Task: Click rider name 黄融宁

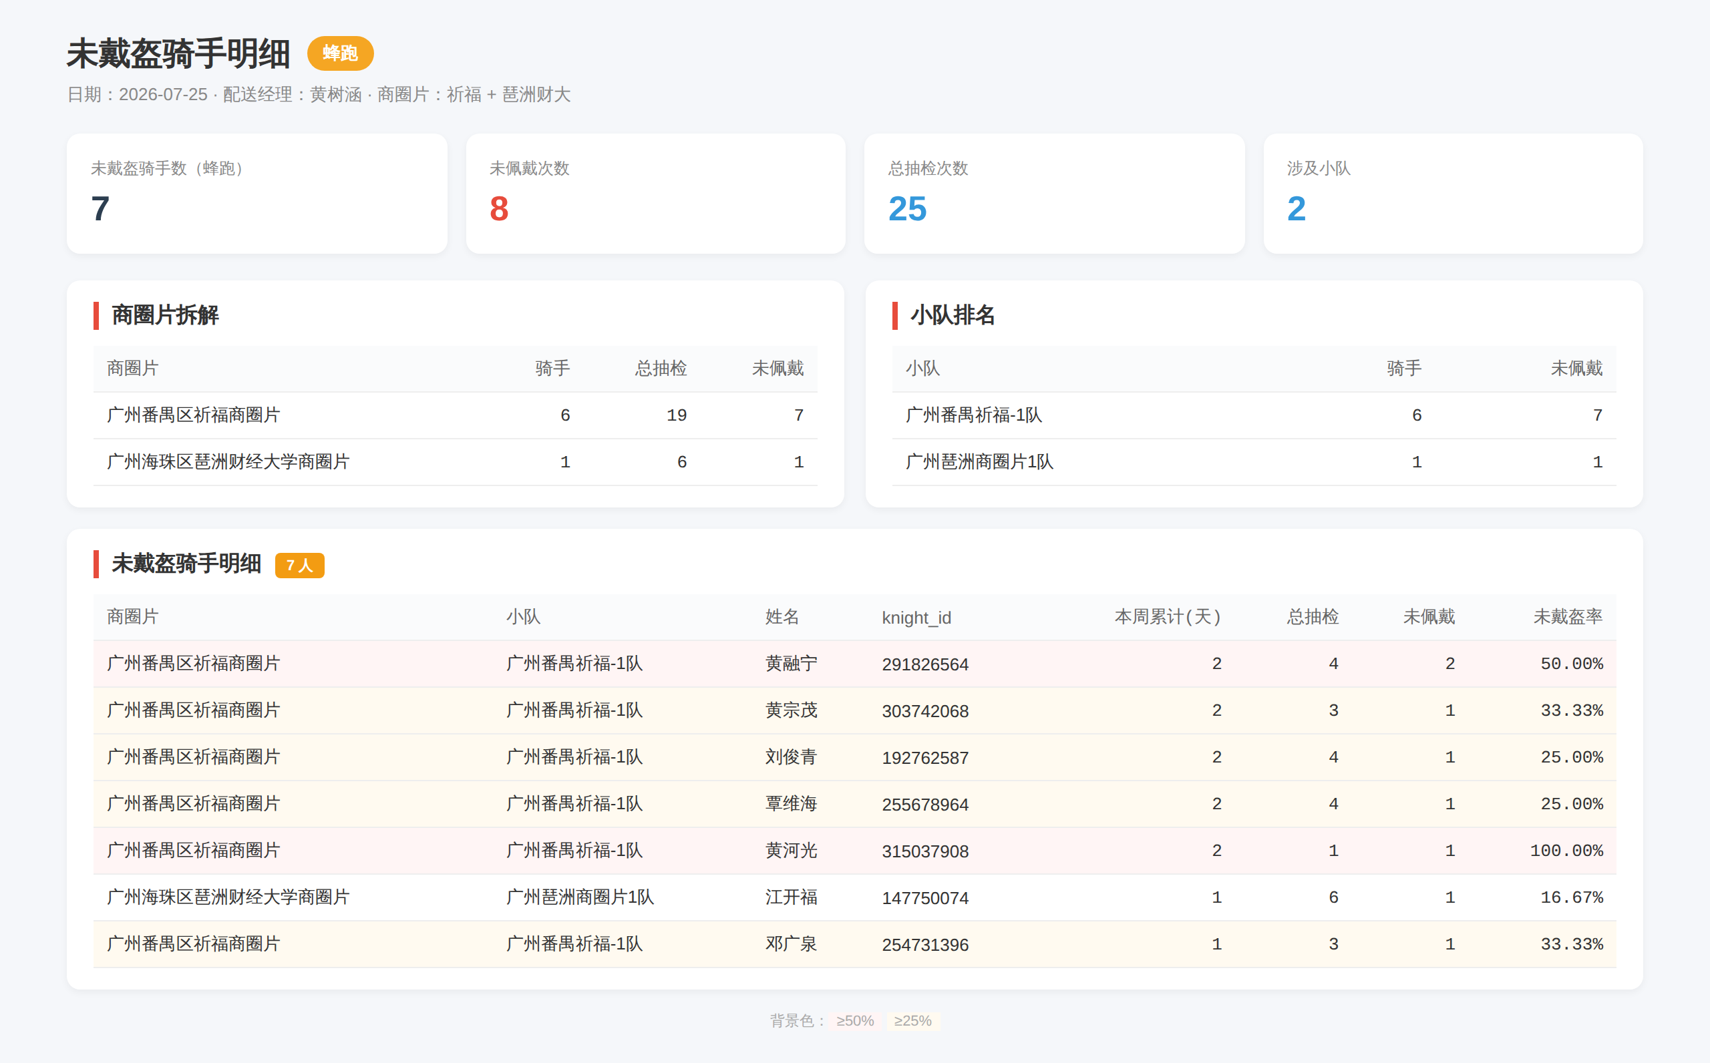Action: (x=791, y=664)
